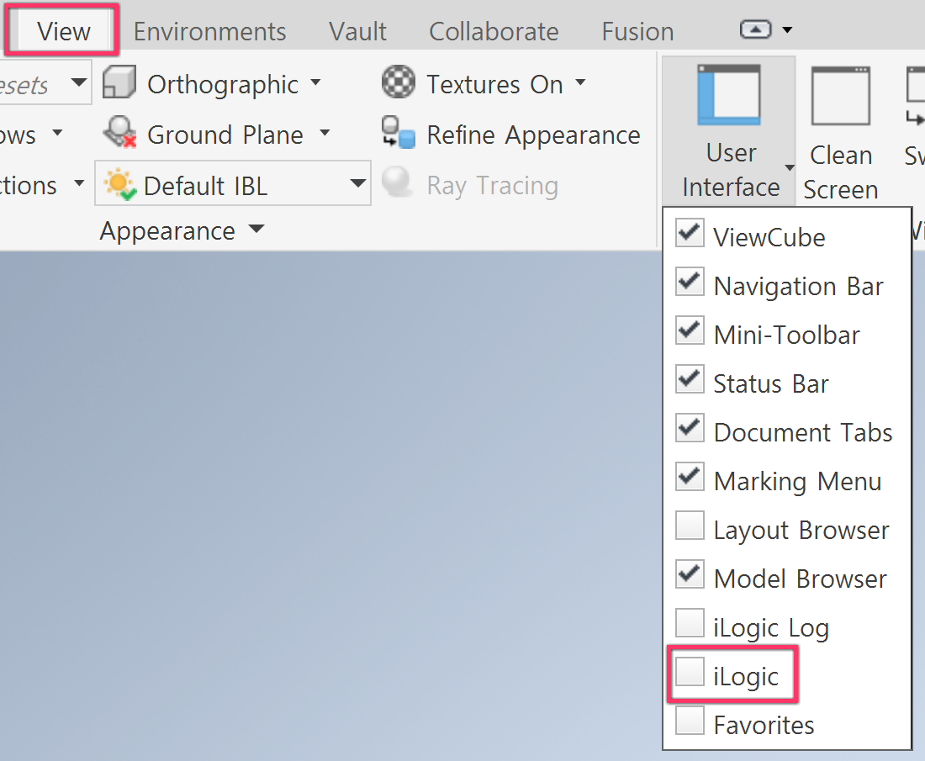Switch to the Environments tab
Screen dimensions: 925x761
coord(209,30)
